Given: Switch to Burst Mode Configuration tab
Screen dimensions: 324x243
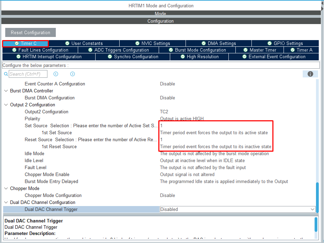Looking at the screenshot, I should coord(197,50).
